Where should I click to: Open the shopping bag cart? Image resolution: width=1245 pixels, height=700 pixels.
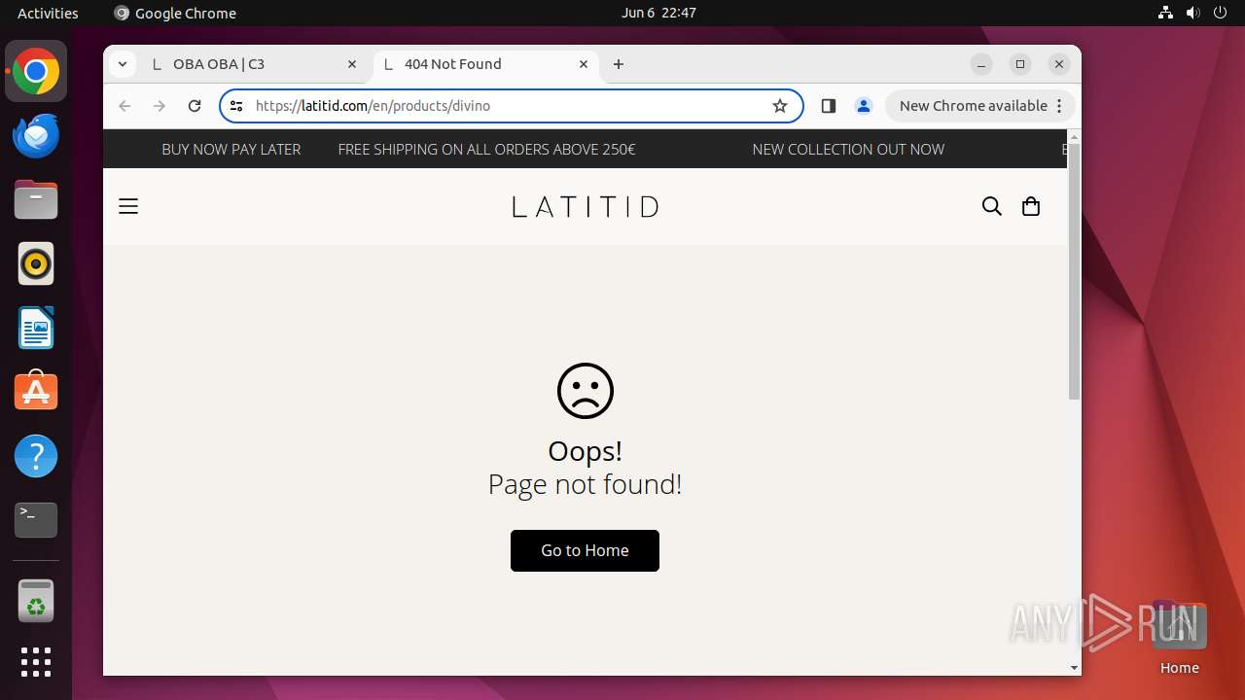pos(1031,206)
